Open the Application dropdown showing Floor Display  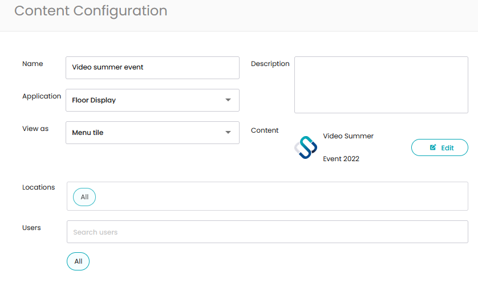[x=152, y=100]
